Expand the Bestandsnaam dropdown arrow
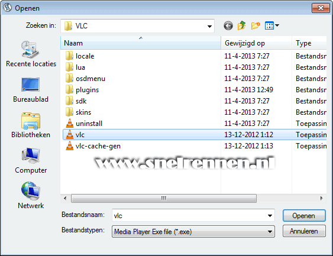The height and width of the screenshot is (256, 333). 270,216
